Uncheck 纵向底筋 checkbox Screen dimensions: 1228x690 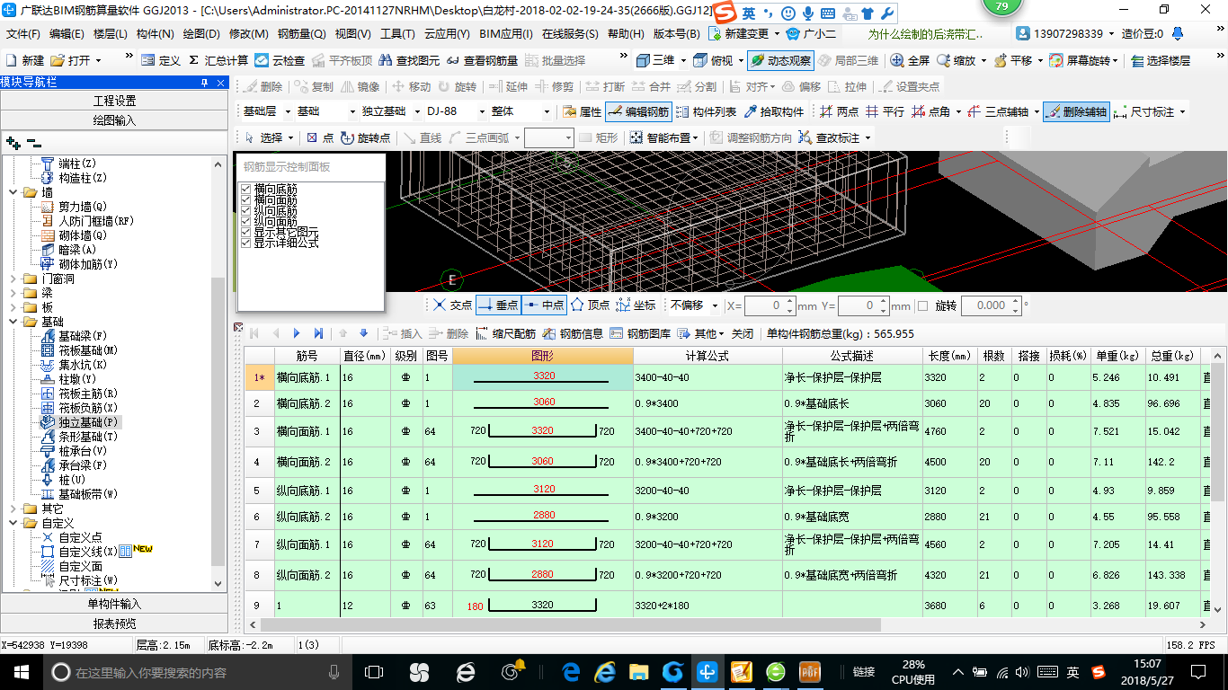pyautogui.click(x=245, y=211)
